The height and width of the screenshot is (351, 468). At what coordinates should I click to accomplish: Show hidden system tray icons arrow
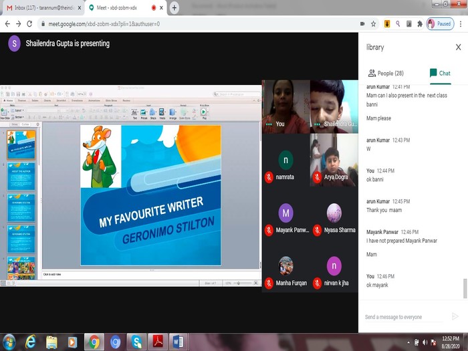408,342
